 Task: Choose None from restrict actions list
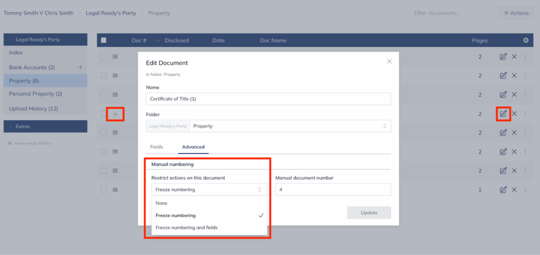tap(161, 203)
